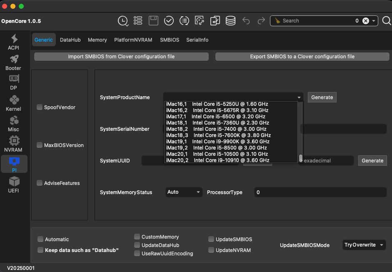Open the UEFI cube section
This screenshot has height=272, width=392.
14,185
